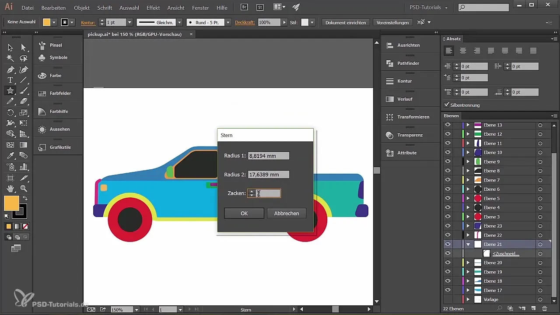This screenshot has width=560, height=315.
Task: Expand the Vorlage layer
Action: (468, 299)
